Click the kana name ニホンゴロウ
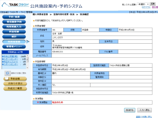Image resolution: width=158 pixels, height=118 pixels. [57, 37]
